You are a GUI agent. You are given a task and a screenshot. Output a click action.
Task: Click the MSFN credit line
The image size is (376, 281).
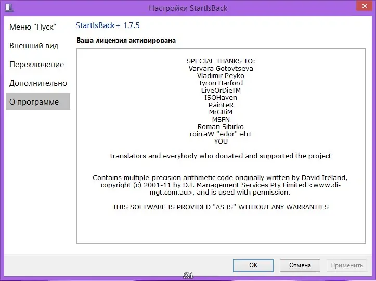pos(221,120)
